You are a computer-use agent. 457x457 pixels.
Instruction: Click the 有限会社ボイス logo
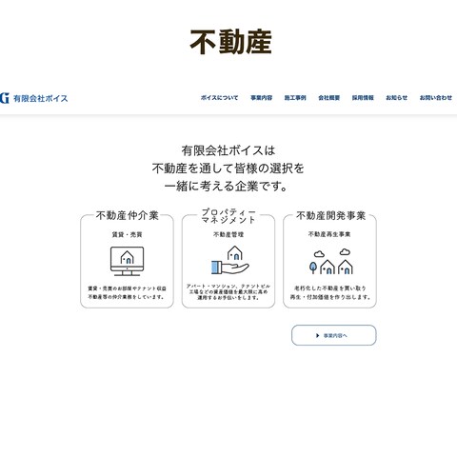point(34,98)
